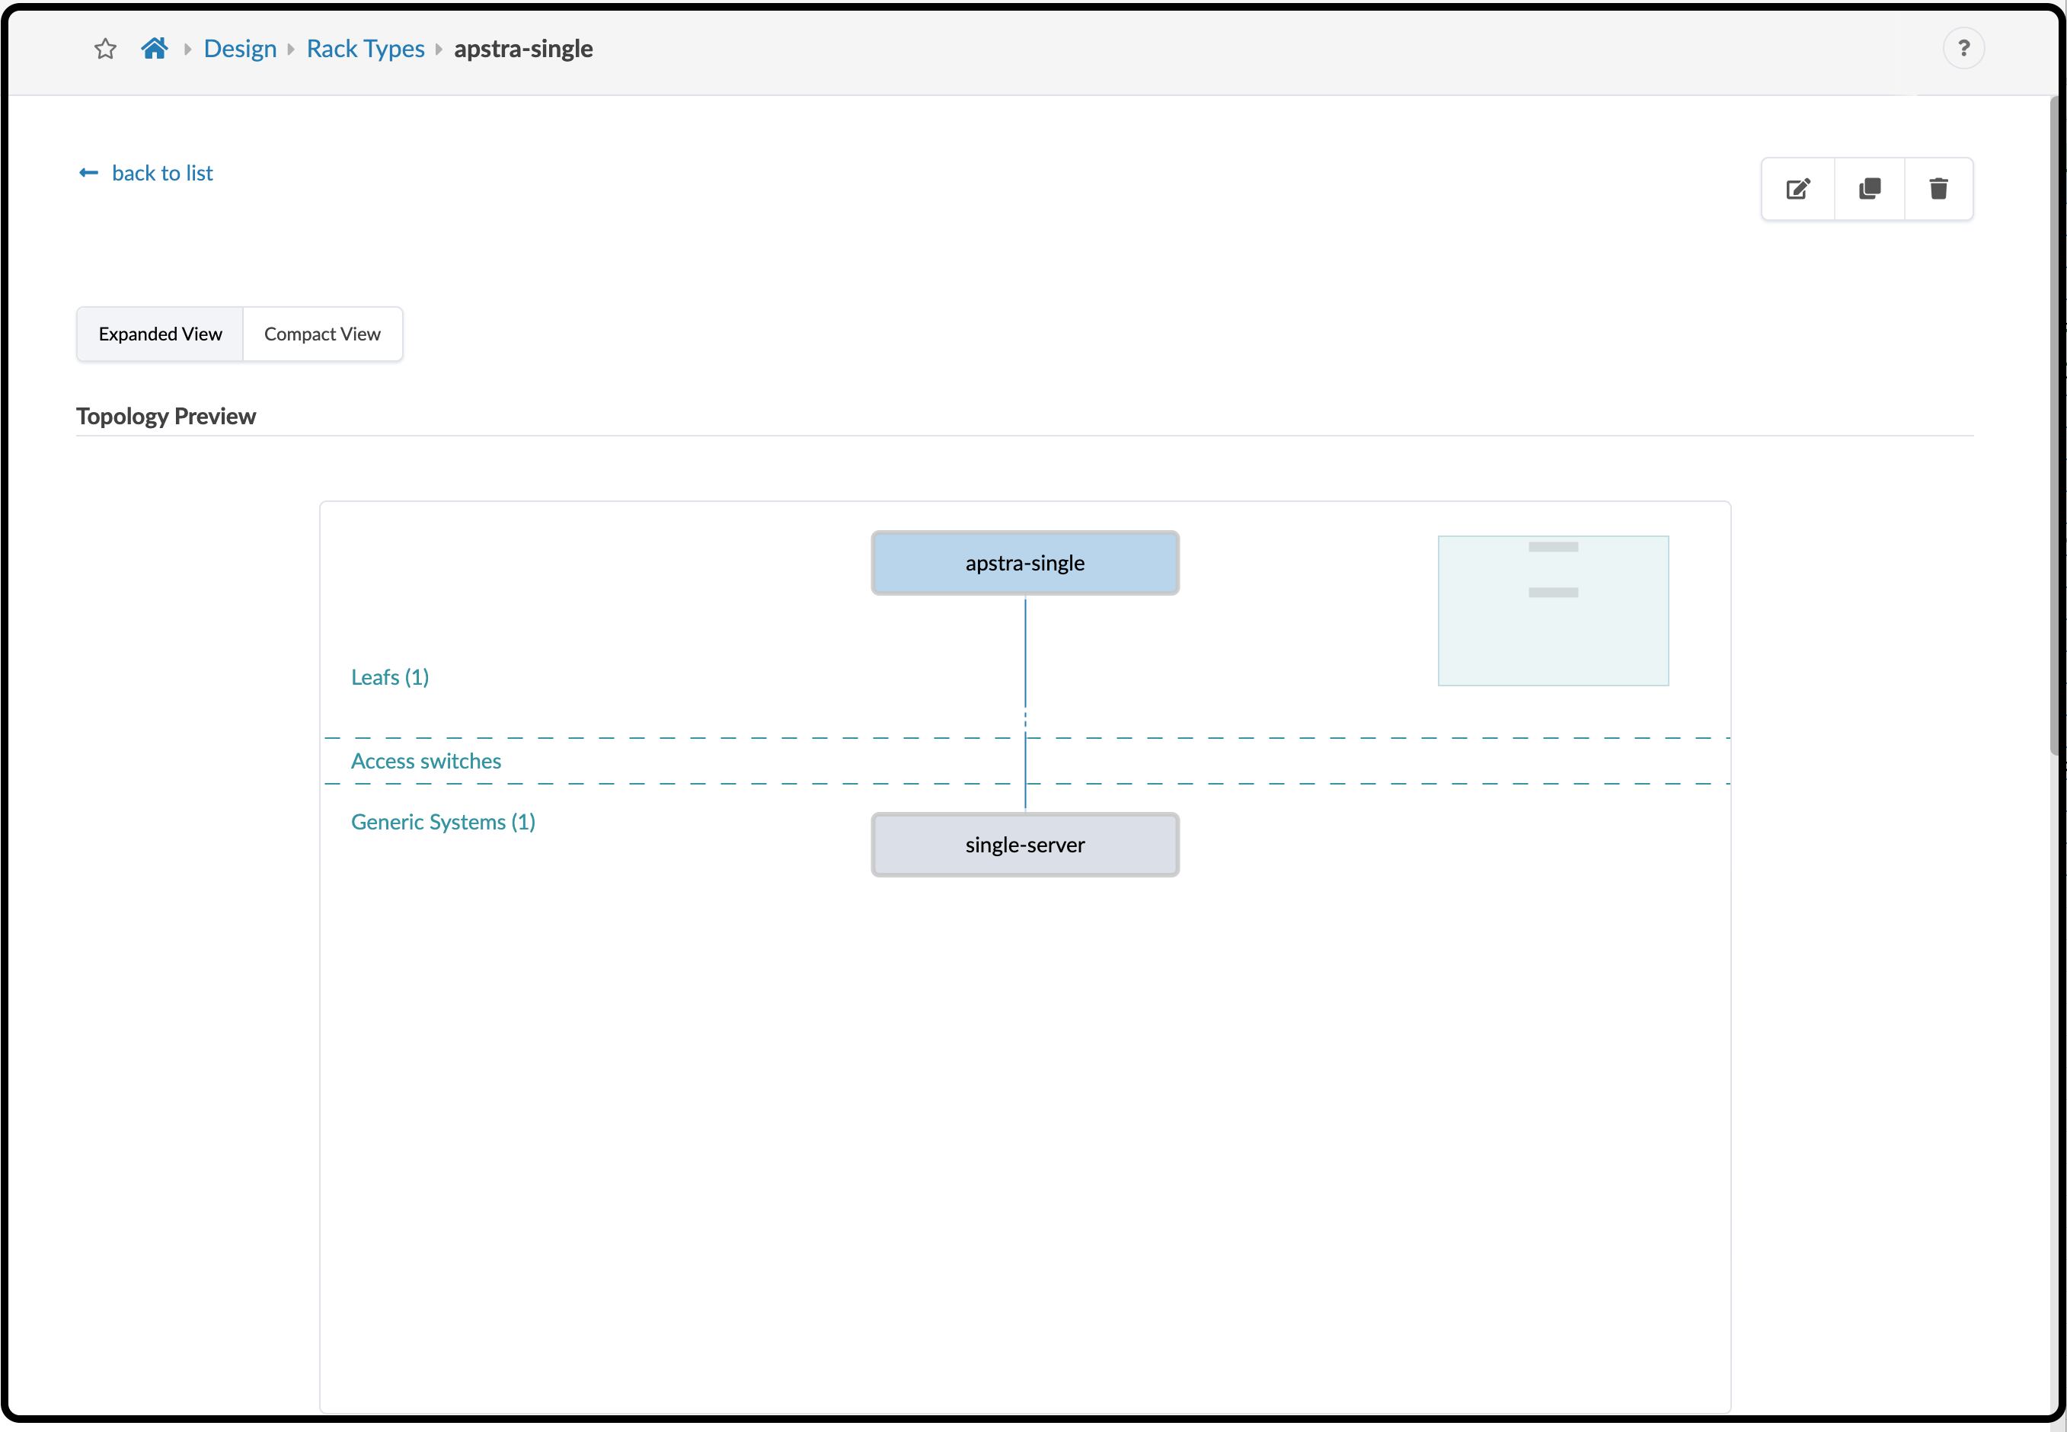
Task: Click the back to list link
Action: click(162, 173)
